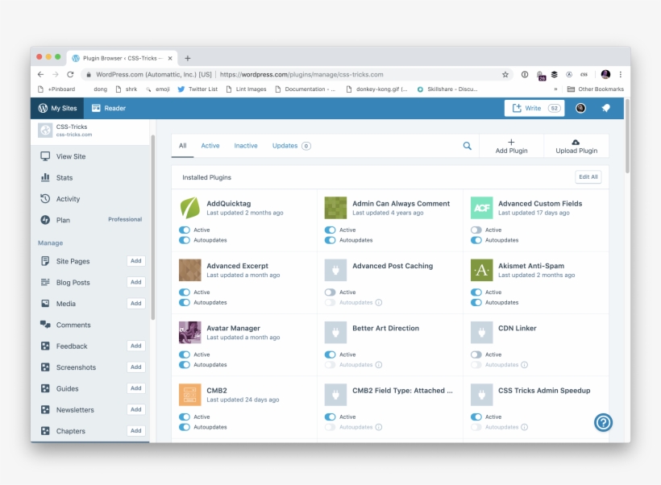
Task: Click the browser address bar URL field
Action: pyautogui.click(x=355, y=74)
